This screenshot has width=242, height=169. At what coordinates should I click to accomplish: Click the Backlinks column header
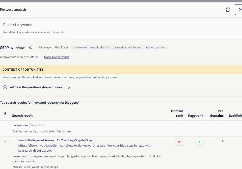[235, 116]
